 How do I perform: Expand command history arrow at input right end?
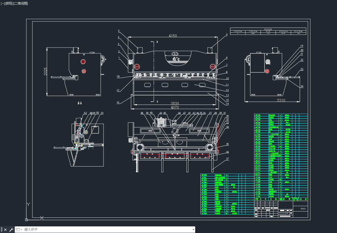tap(193, 229)
